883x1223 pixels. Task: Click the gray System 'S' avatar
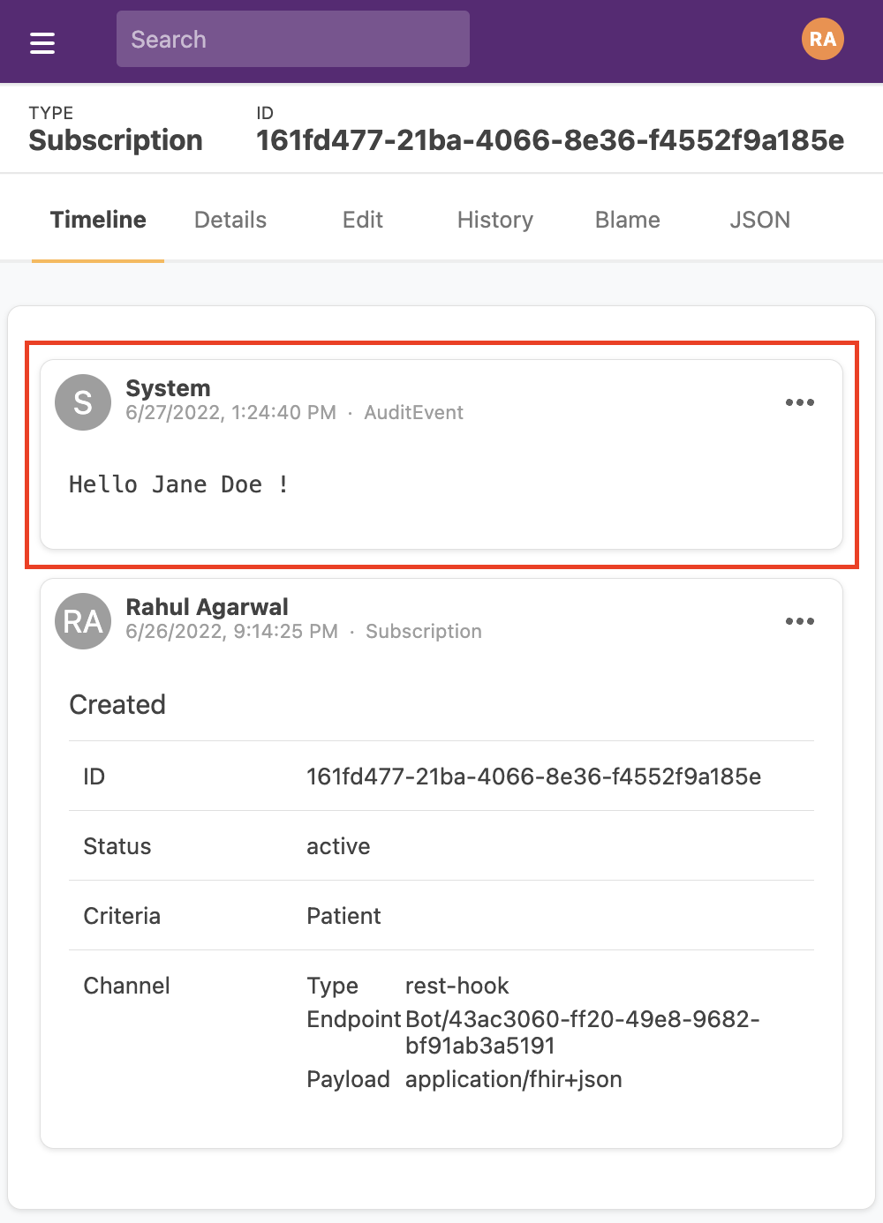tap(83, 402)
